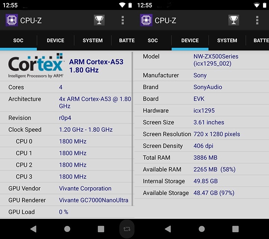Select Screen Size '3.61 inches'
Image resolution: width=269 pixels, height=239 pixels.
[209, 122]
